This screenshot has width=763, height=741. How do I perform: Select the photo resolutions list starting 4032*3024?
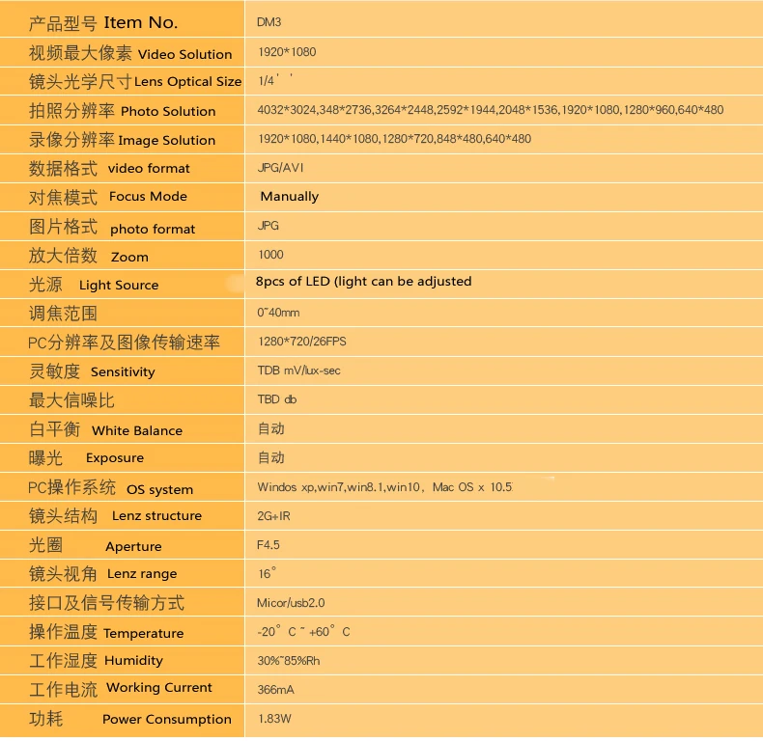click(x=491, y=110)
